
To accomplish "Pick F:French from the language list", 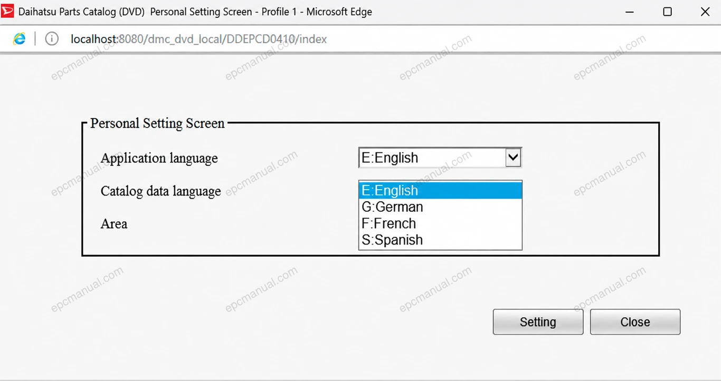I will tap(440, 223).
